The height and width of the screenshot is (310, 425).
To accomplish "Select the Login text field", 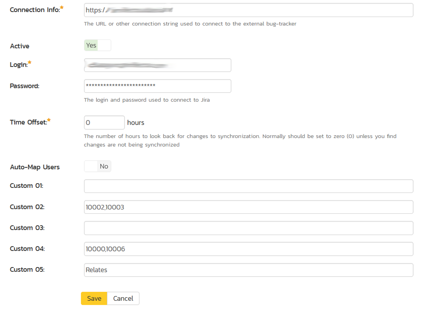I will click(157, 65).
